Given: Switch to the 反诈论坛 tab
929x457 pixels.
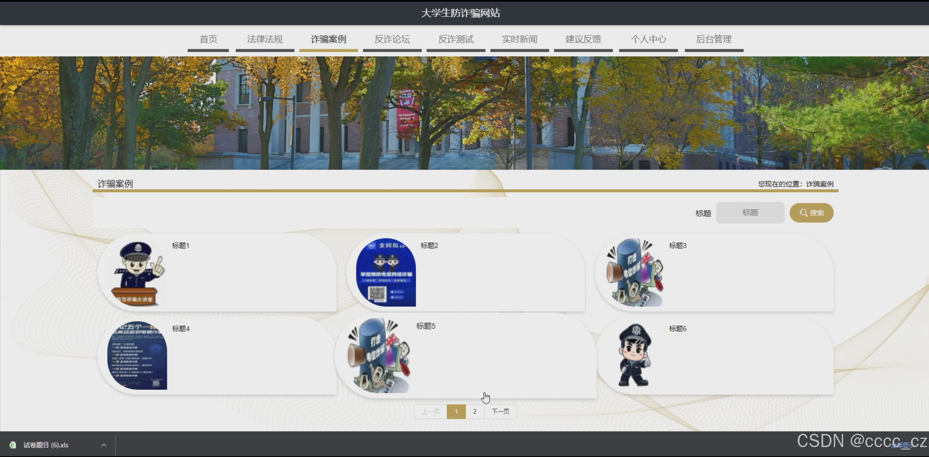Looking at the screenshot, I should [392, 39].
